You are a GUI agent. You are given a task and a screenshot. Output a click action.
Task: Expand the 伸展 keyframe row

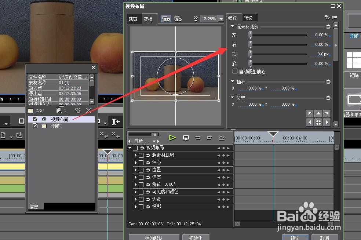coord(136,177)
